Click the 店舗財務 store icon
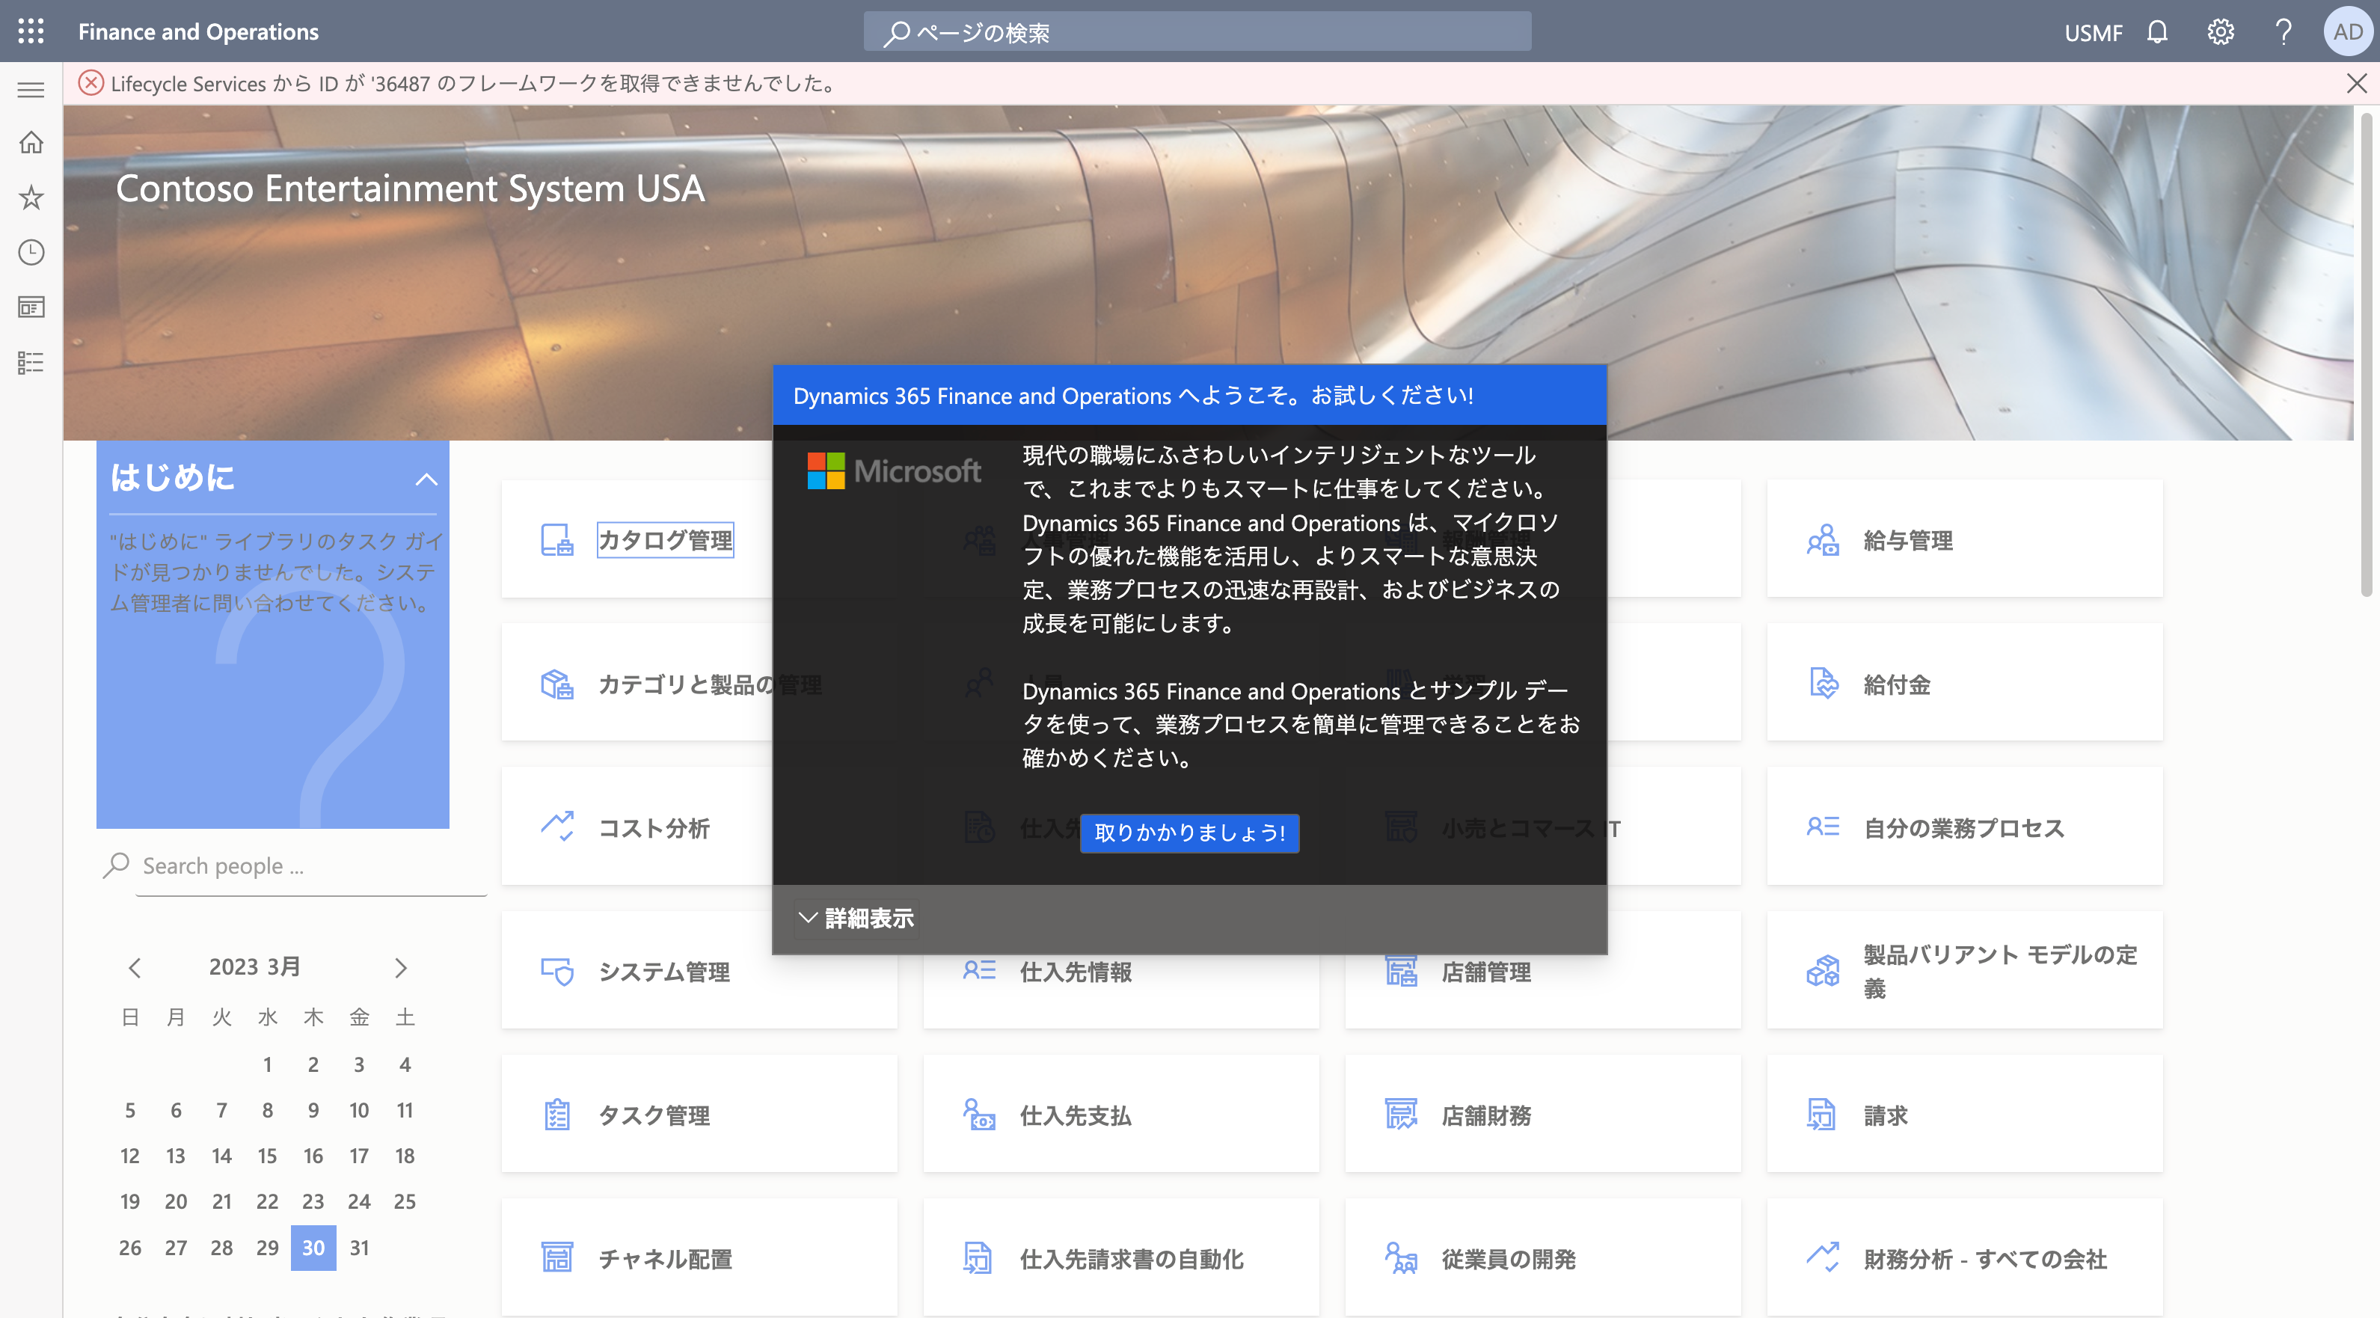Screen dimensions: 2380x1318 click(x=1401, y=1115)
